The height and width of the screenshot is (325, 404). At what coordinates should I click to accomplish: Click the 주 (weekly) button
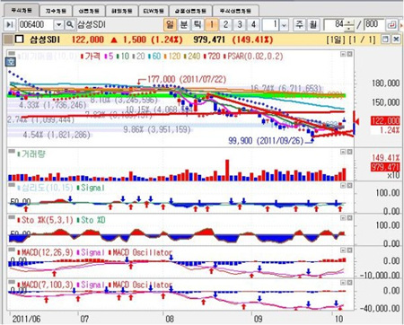point(299,24)
